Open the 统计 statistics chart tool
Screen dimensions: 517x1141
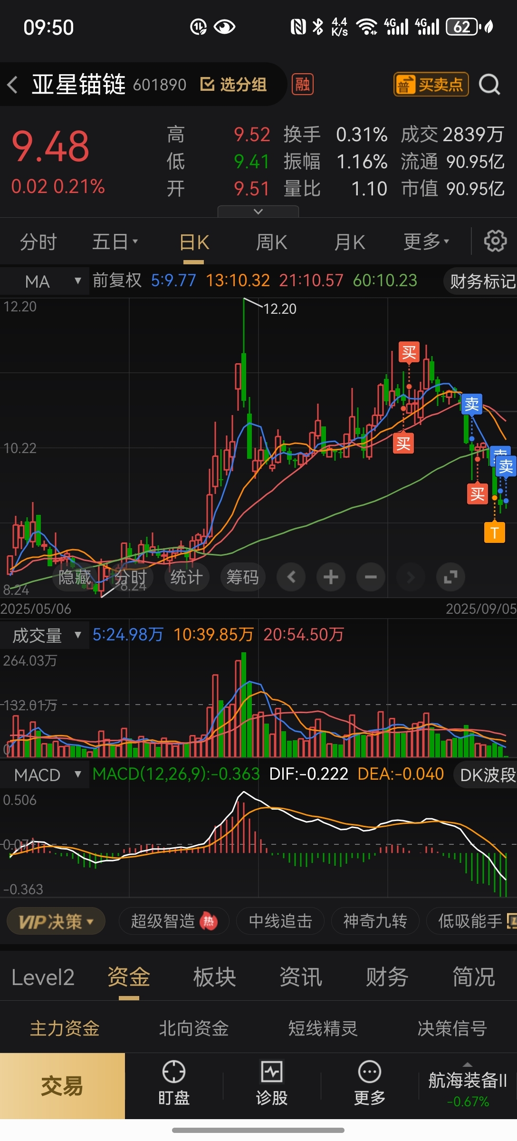[187, 577]
